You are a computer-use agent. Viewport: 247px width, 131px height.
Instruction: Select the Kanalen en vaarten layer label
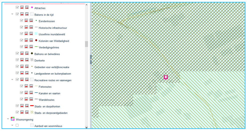(50, 93)
